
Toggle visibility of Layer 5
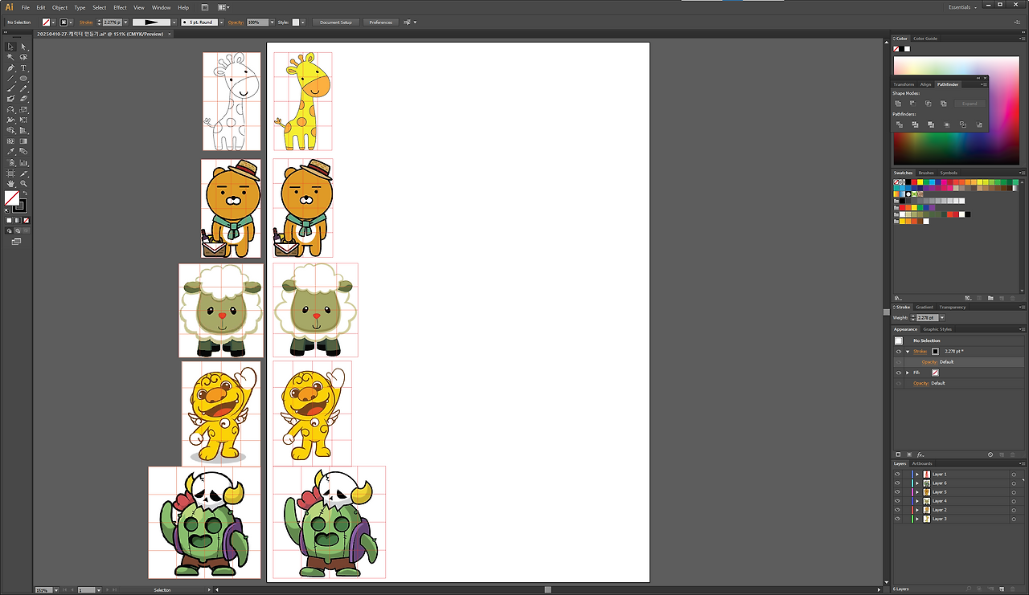(897, 492)
